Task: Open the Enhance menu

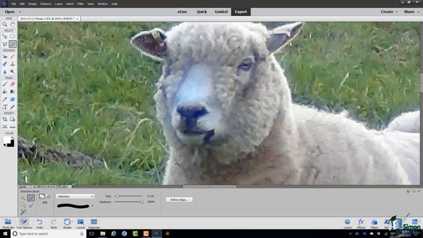Action: [x=46, y=4]
